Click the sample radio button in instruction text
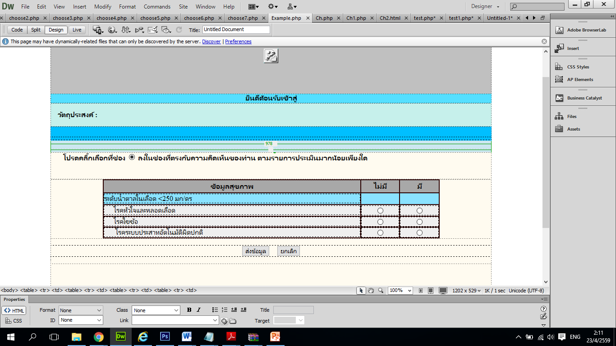 click(132, 157)
